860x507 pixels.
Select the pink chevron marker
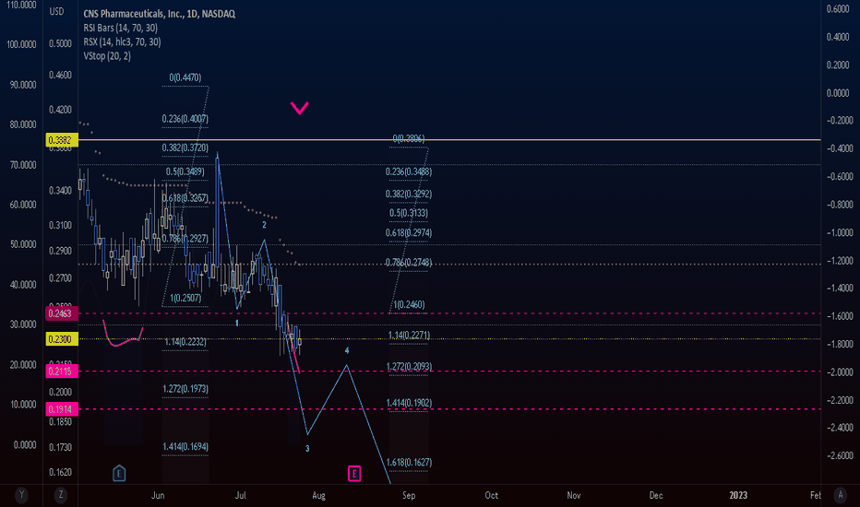300,108
